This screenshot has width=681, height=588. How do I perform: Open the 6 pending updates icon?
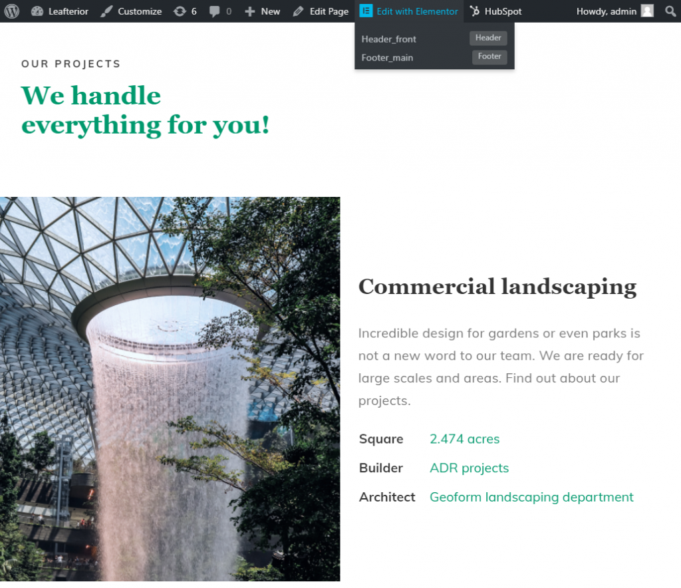185,11
